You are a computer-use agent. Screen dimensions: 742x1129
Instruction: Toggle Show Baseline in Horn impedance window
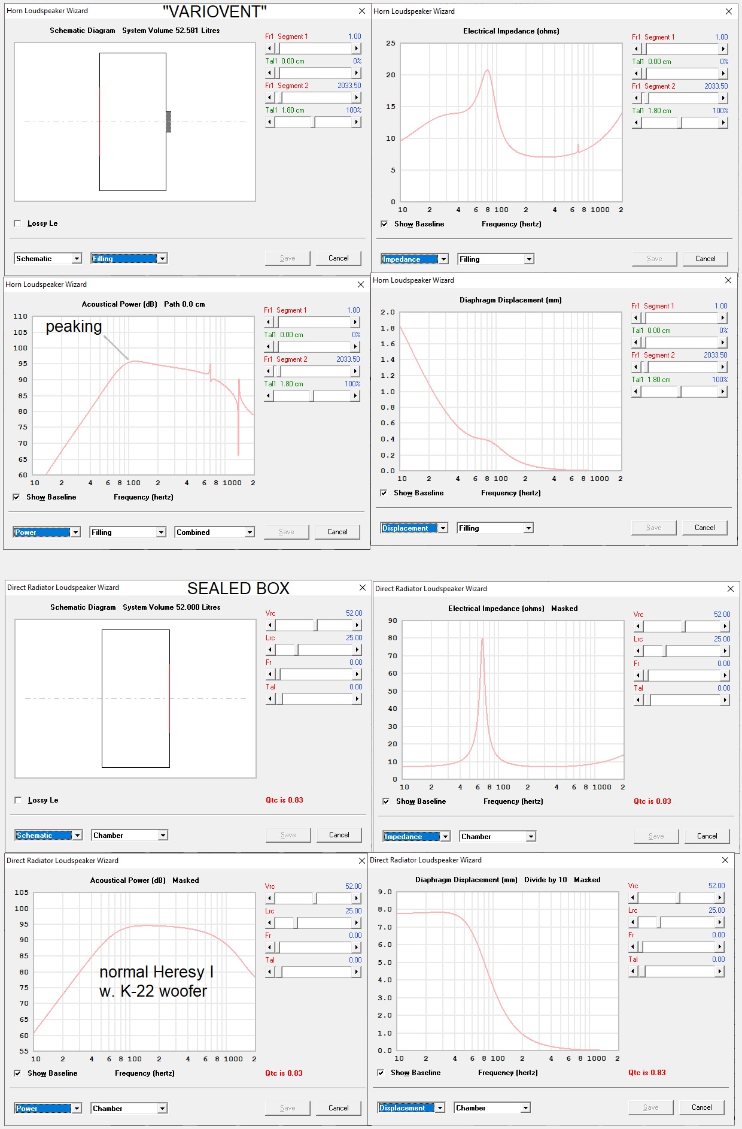coord(384,224)
